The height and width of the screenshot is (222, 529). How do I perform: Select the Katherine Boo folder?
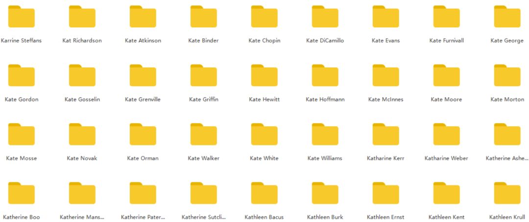tap(21, 193)
